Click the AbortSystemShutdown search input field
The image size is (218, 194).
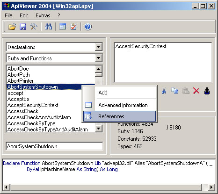point(54,146)
